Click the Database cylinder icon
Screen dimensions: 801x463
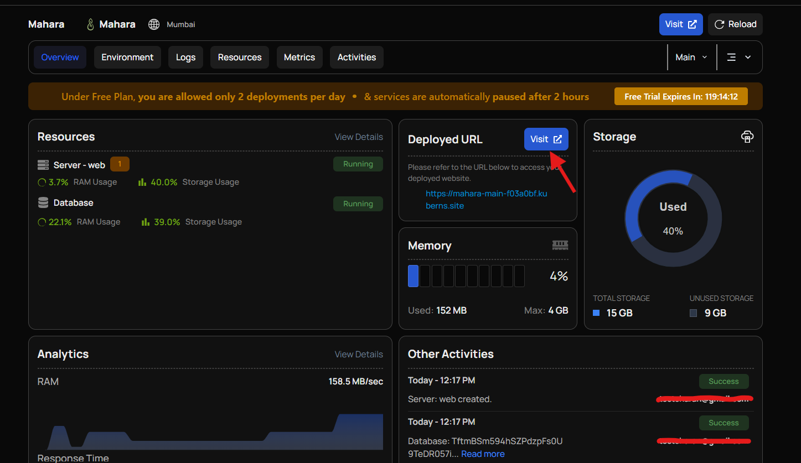point(43,203)
